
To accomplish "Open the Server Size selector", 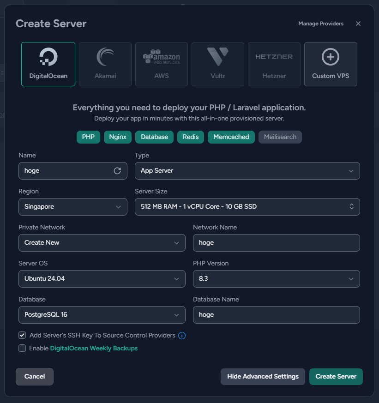I will pyautogui.click(x=247, y=207).
